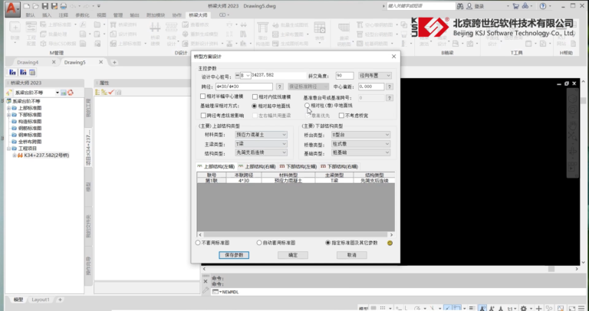
Task: Click the red checkmark icon in 属性 panel
Action: 111,92
